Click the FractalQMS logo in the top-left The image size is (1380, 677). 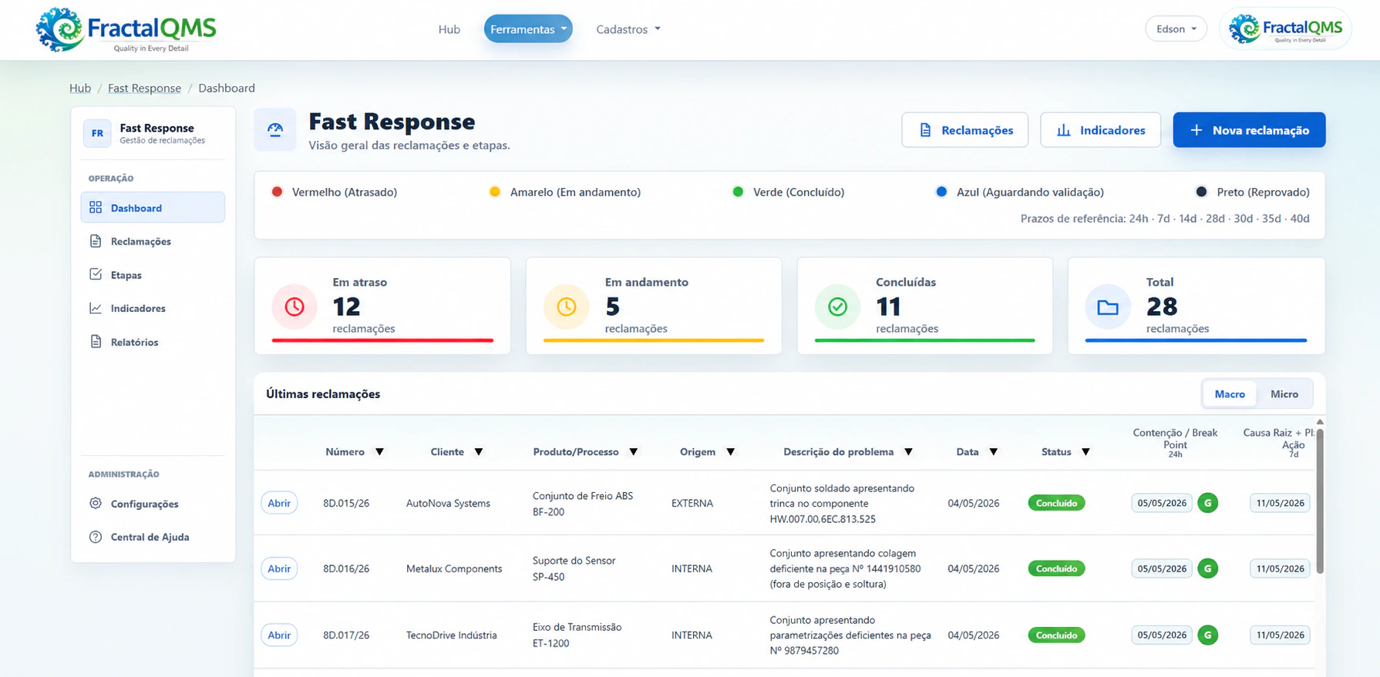click(126, 30)
